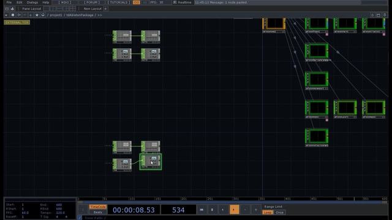Click the 00:00:08.53 timecode field

click(134, 210)
